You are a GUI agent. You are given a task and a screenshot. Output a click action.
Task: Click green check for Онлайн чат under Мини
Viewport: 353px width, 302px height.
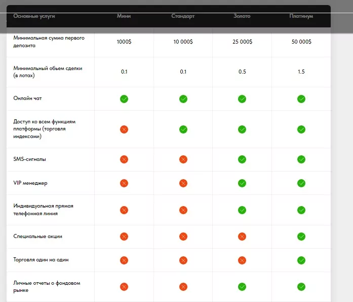point(124,99)
